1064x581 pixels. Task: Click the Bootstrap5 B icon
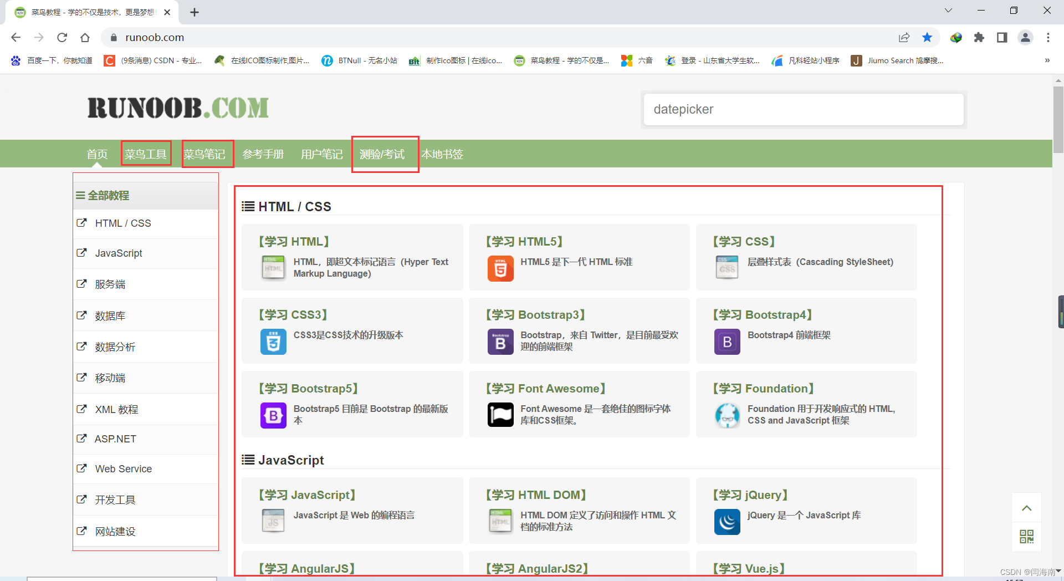click(x=273, y=415)
